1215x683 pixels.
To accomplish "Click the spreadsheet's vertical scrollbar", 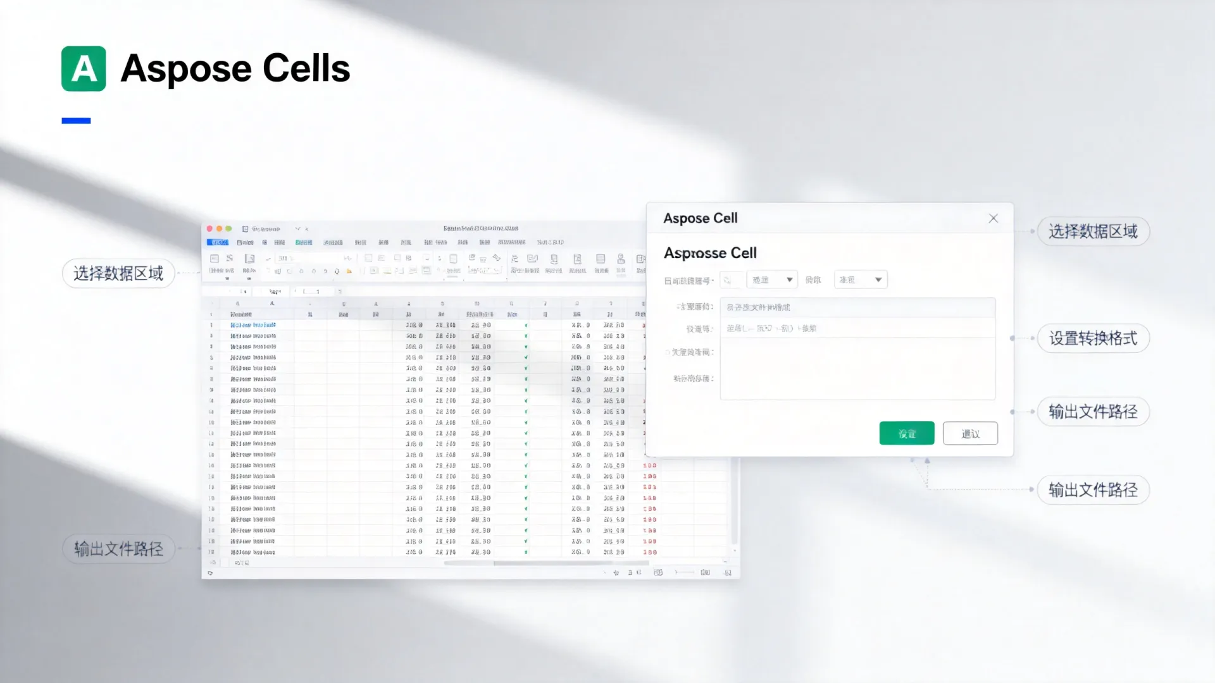I will pyautogui.click(x=734, y=501).
